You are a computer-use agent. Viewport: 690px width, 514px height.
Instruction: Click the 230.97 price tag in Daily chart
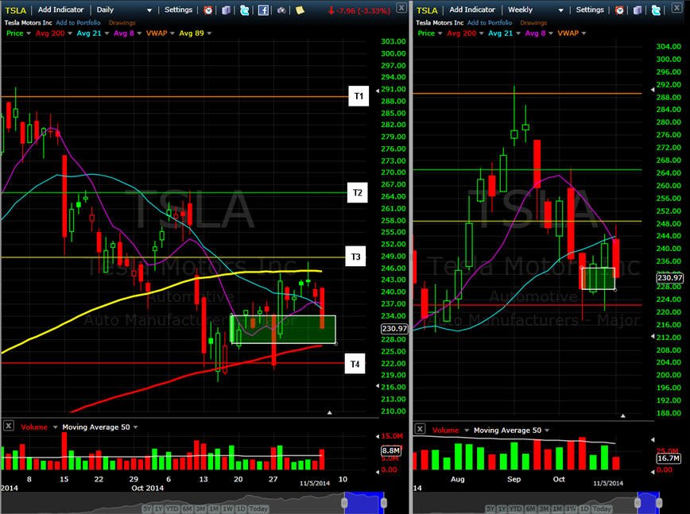[x=394, y=328]
